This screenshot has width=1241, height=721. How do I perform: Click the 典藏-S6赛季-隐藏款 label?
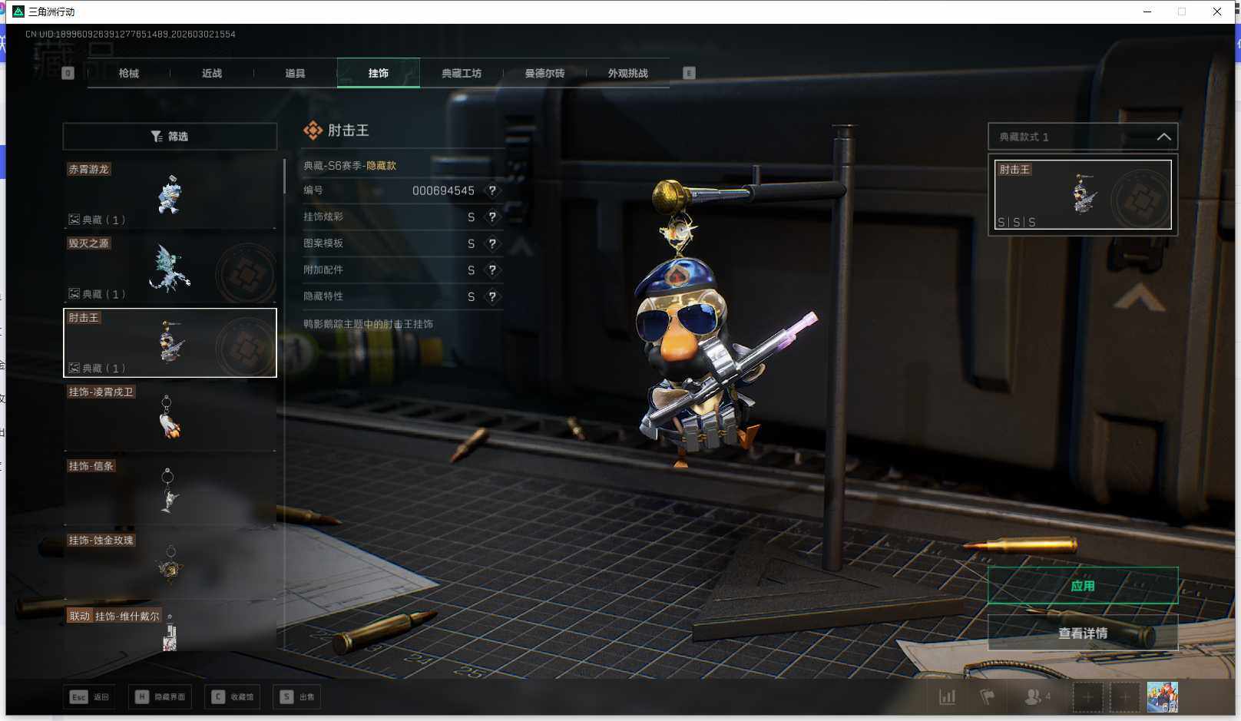349,166
